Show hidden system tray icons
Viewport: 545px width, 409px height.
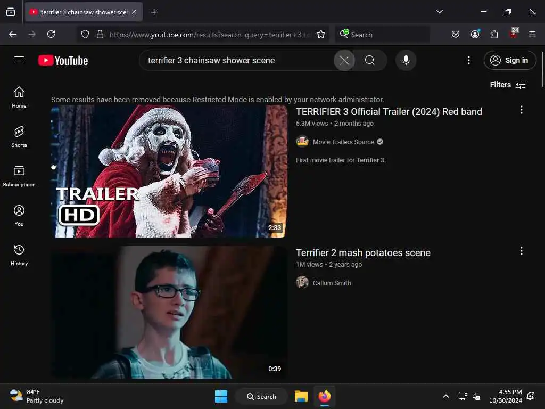(x=446, y=396)
